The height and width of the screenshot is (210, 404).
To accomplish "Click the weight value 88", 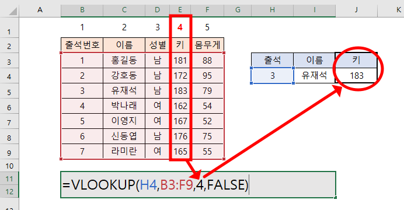I will click(x=207, y=61).
